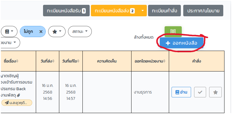
Task: Click the paperclip attachment icon in the title
Action: pyautogui.click(x=18, y=96)
